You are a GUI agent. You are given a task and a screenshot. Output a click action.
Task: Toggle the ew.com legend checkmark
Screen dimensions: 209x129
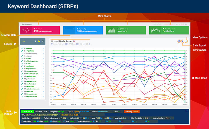click(x=22, y=58)
